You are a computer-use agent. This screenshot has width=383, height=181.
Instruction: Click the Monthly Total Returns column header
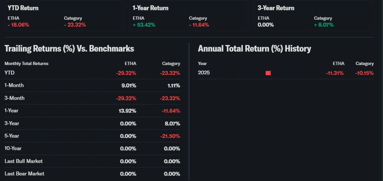(27, 64)
